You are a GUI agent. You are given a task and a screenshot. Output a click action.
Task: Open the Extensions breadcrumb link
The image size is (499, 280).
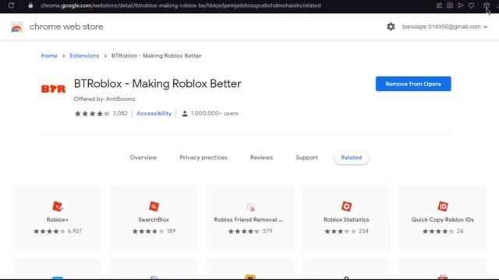[84, 55]
